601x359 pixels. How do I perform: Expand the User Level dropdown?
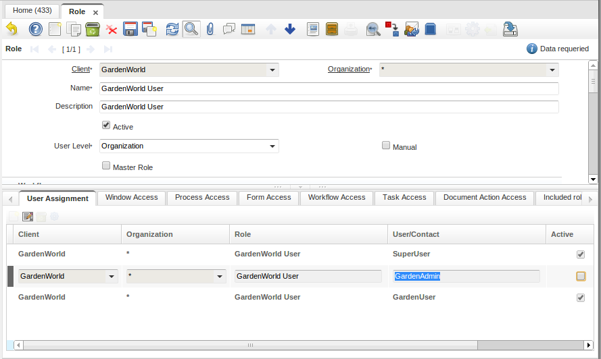click(x=271, y=146)
